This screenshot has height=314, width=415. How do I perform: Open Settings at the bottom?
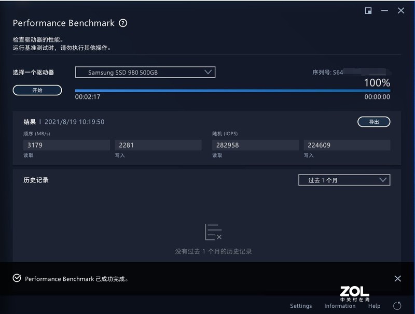coord(301,306)
